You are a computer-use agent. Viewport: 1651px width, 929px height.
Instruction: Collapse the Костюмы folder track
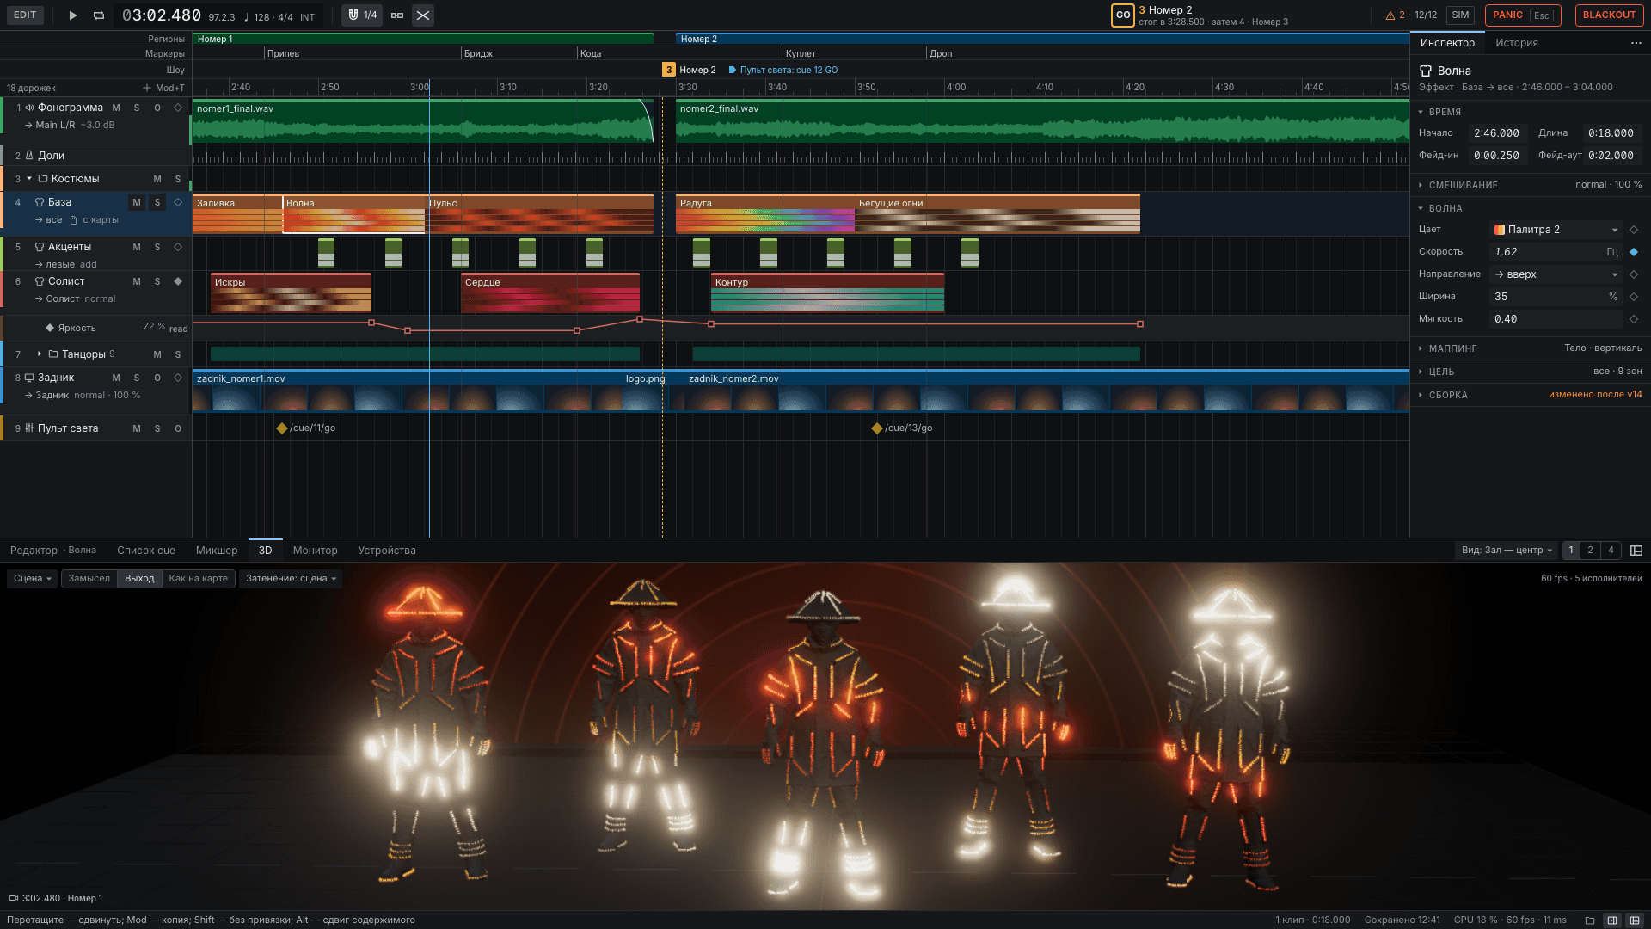coord(29,179)
